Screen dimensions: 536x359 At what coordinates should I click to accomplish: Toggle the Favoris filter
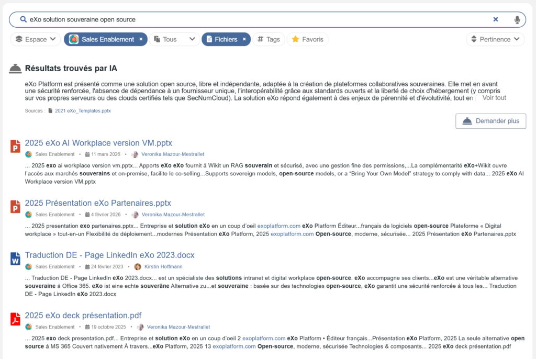(x=307, y=39)
